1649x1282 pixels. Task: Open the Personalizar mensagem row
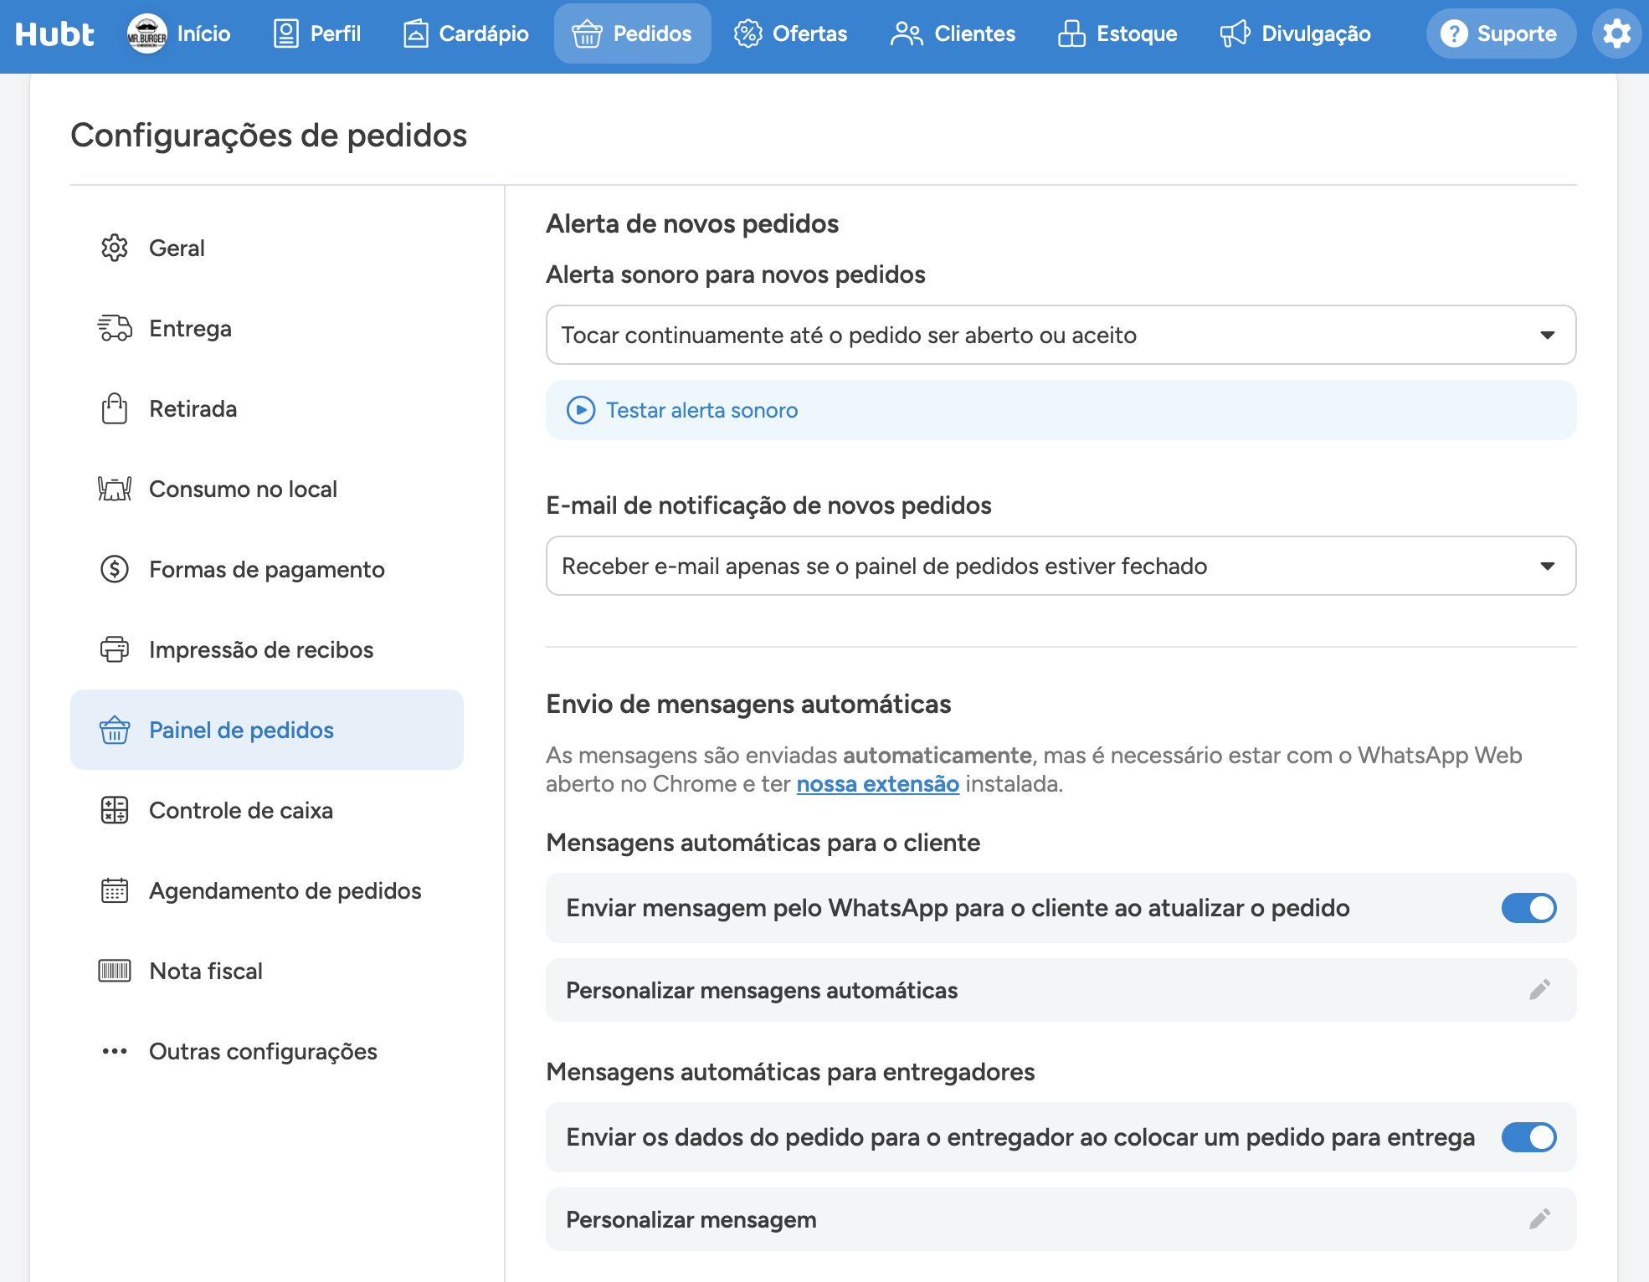coord(1061,1219)
